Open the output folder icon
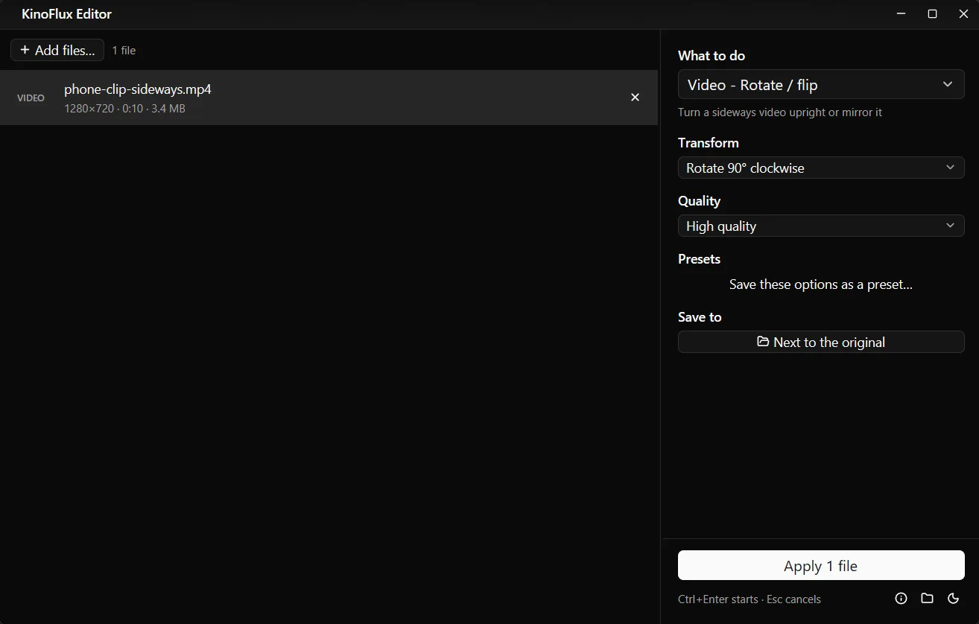This screenshot has width=979, height=624. [x=927, y=598]
